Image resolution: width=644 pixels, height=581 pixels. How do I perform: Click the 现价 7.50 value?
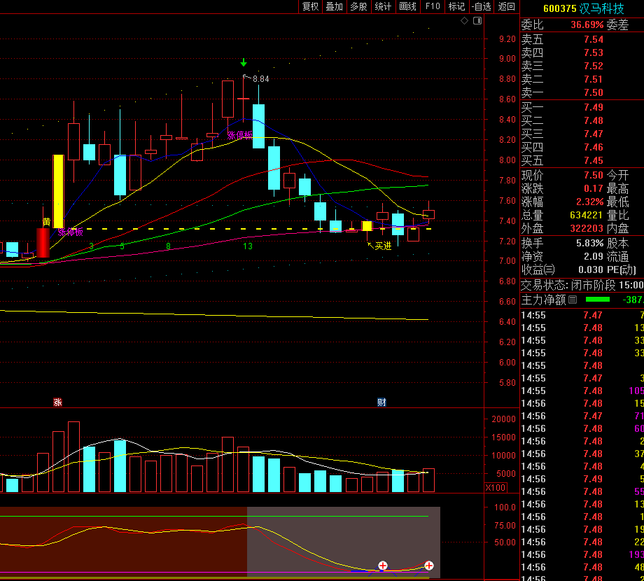pyautogui.click(x=594, y=175)
